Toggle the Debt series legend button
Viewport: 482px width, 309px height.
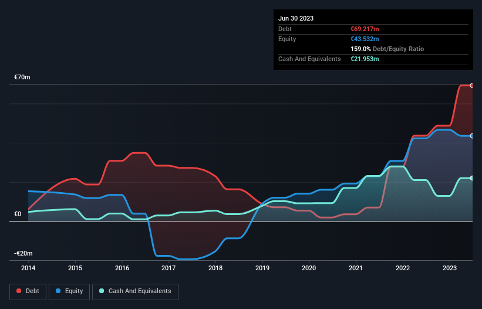(x=28, y=291)
